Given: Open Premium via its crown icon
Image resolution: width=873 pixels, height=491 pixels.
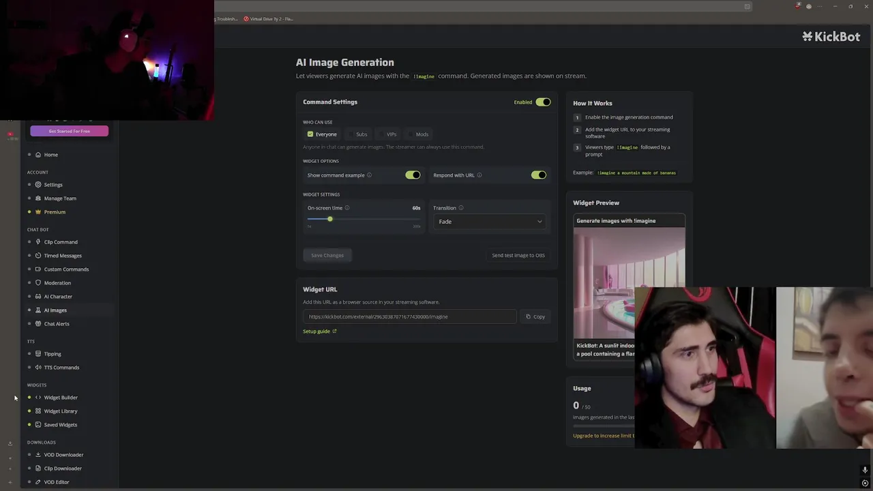Looking at the screenshot, I should (x=38, y=212).
